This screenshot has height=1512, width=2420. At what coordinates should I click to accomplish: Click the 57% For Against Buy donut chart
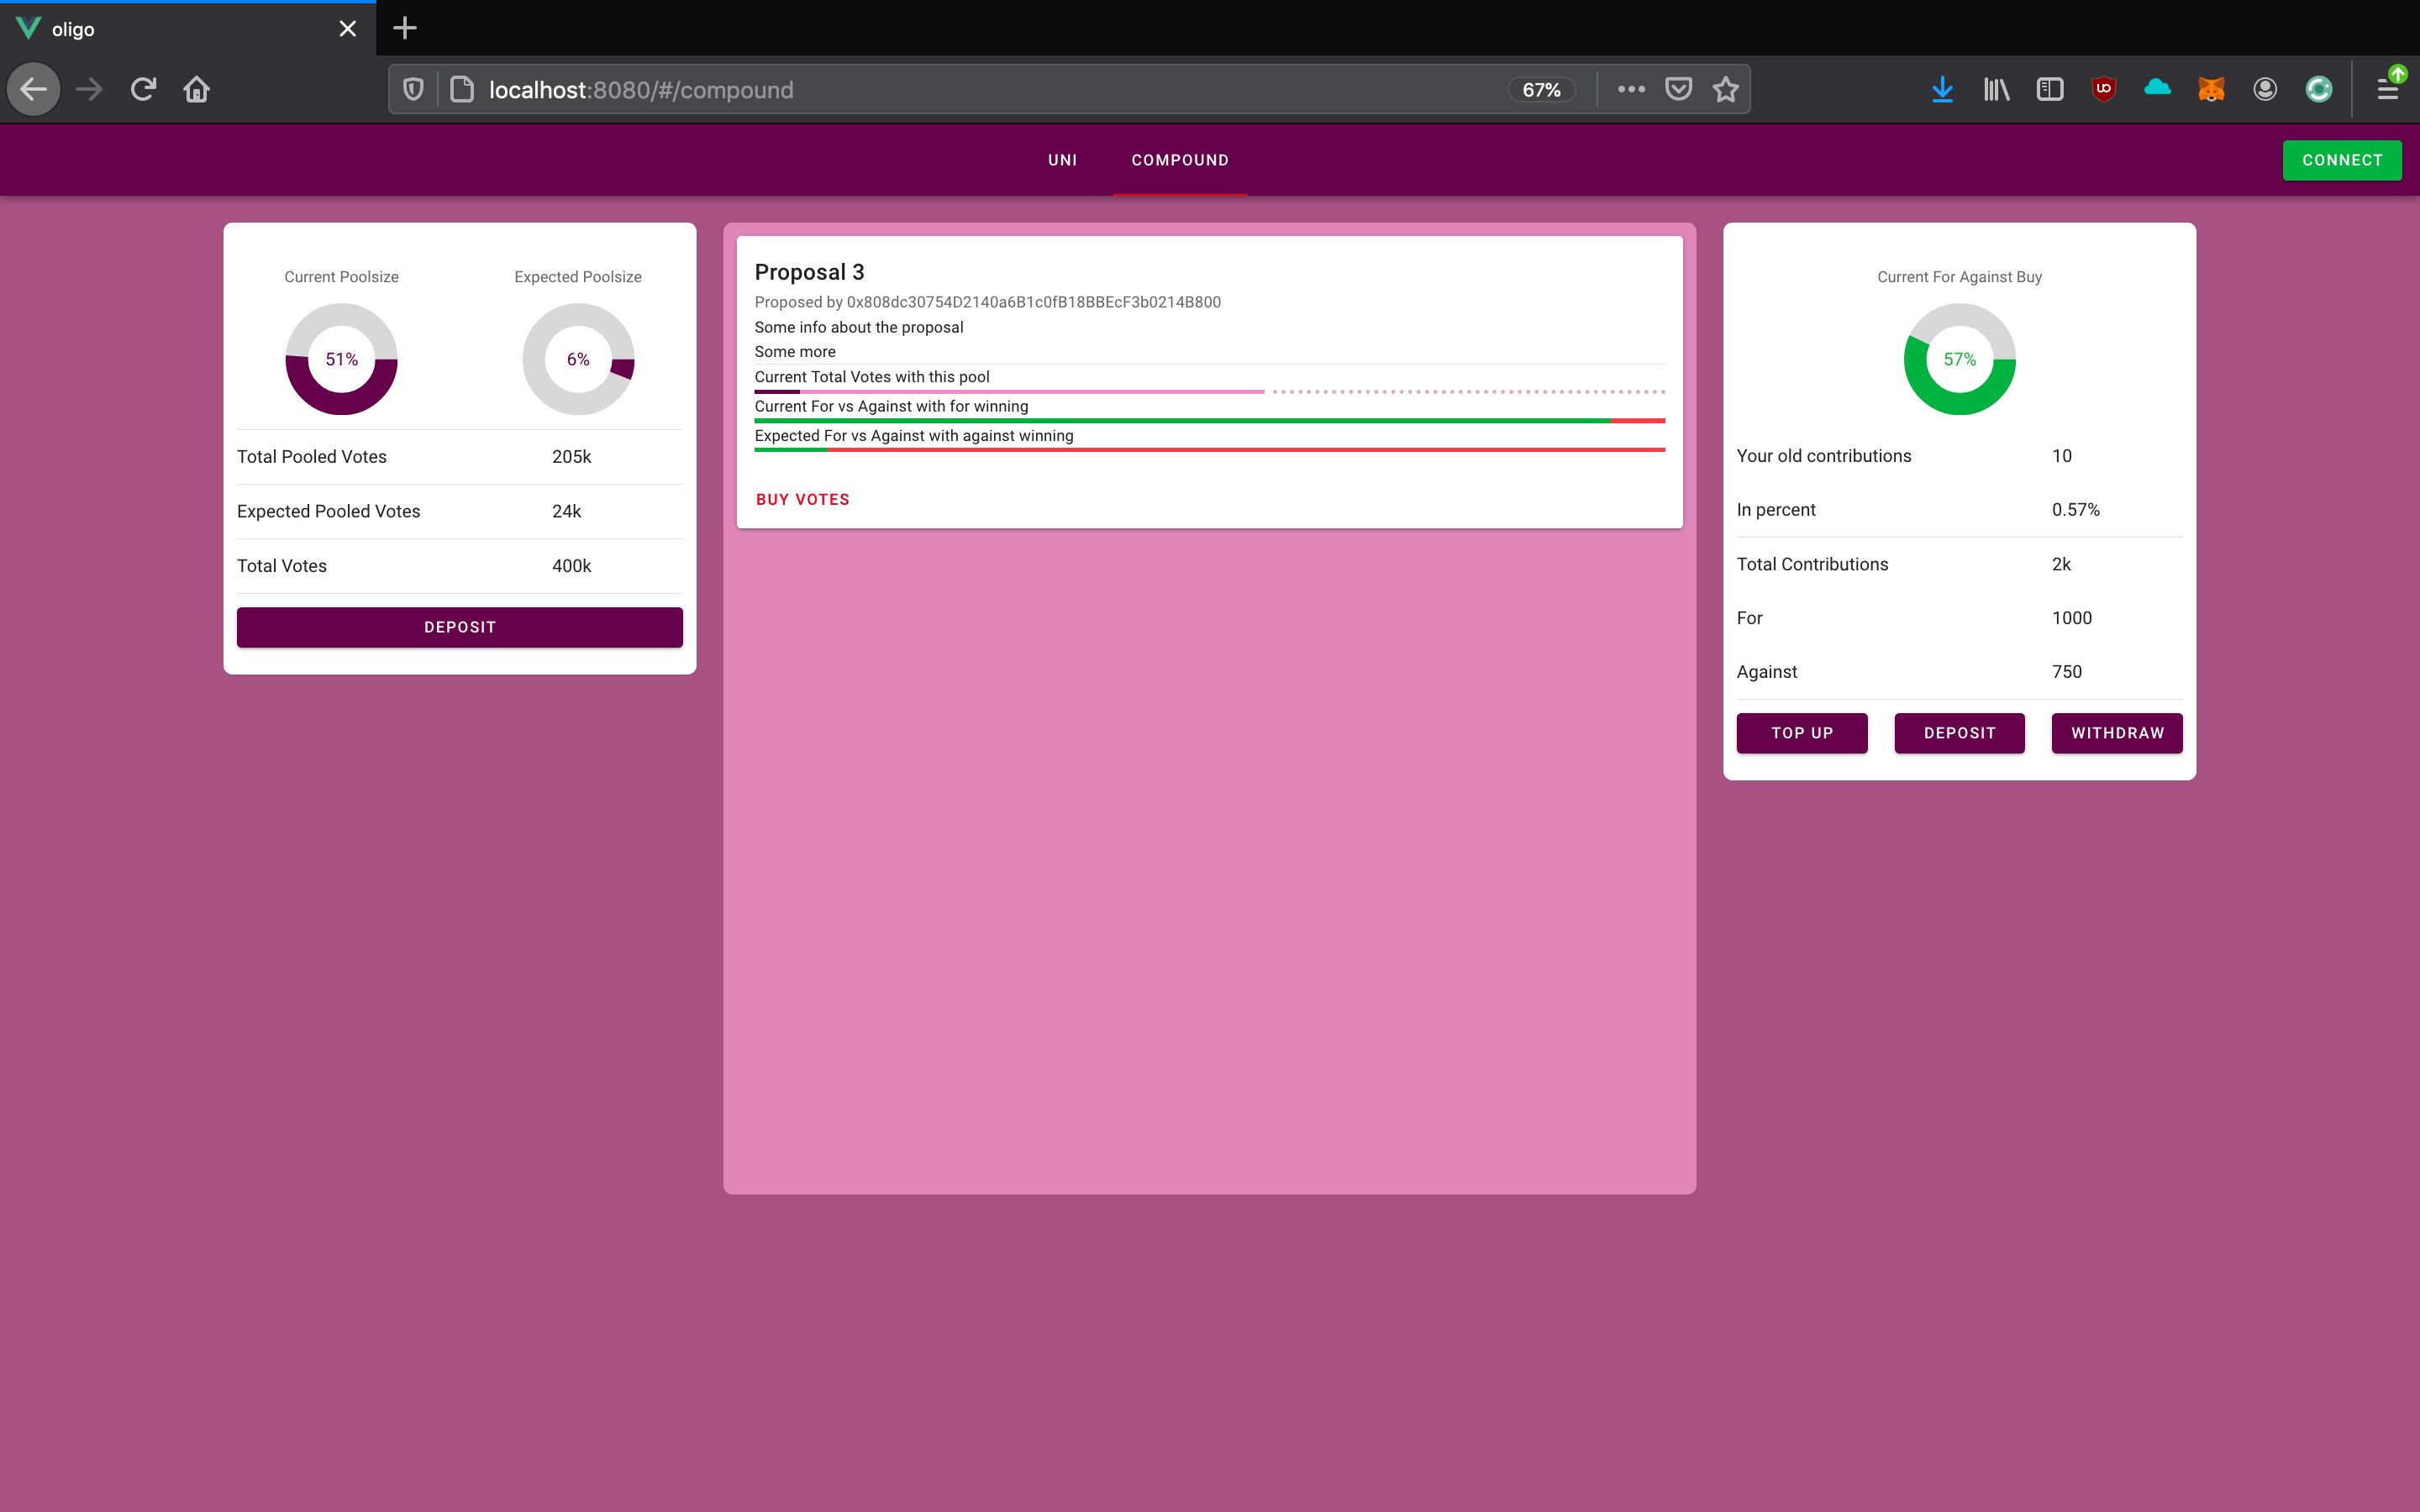tap(1959, 359)
